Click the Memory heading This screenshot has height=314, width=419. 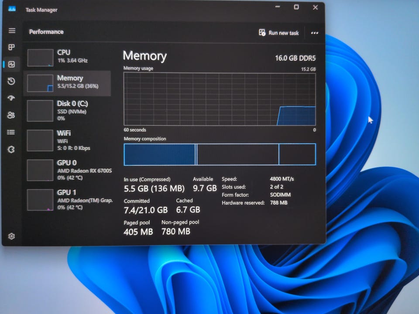click(x=144, y=56)
